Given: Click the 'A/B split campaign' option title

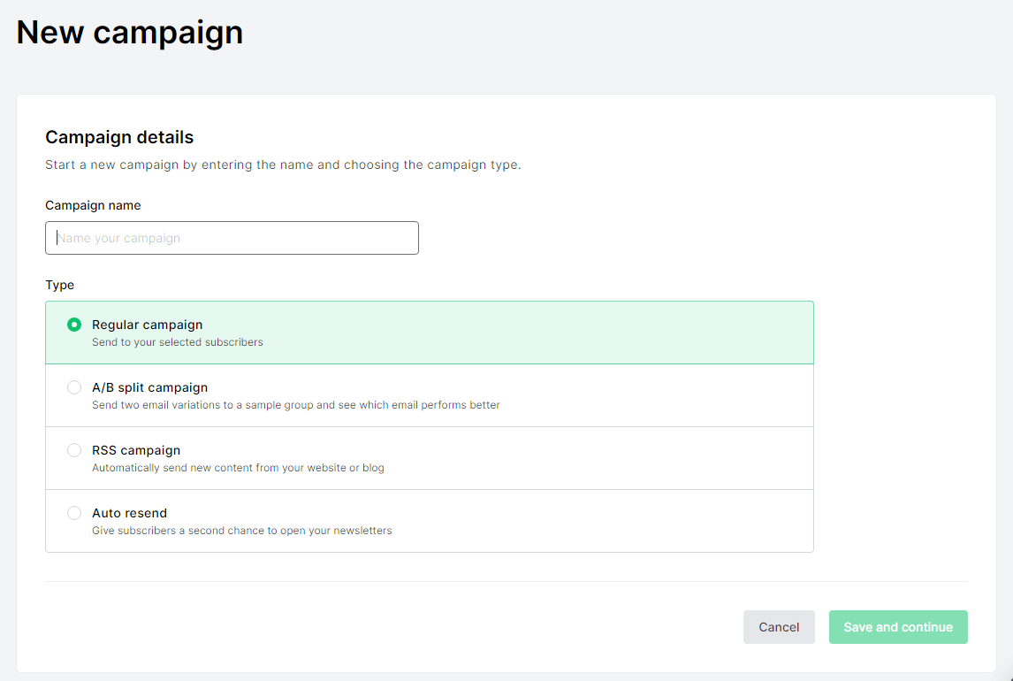Looking at the screenshot, I should (x=149, y=387).
